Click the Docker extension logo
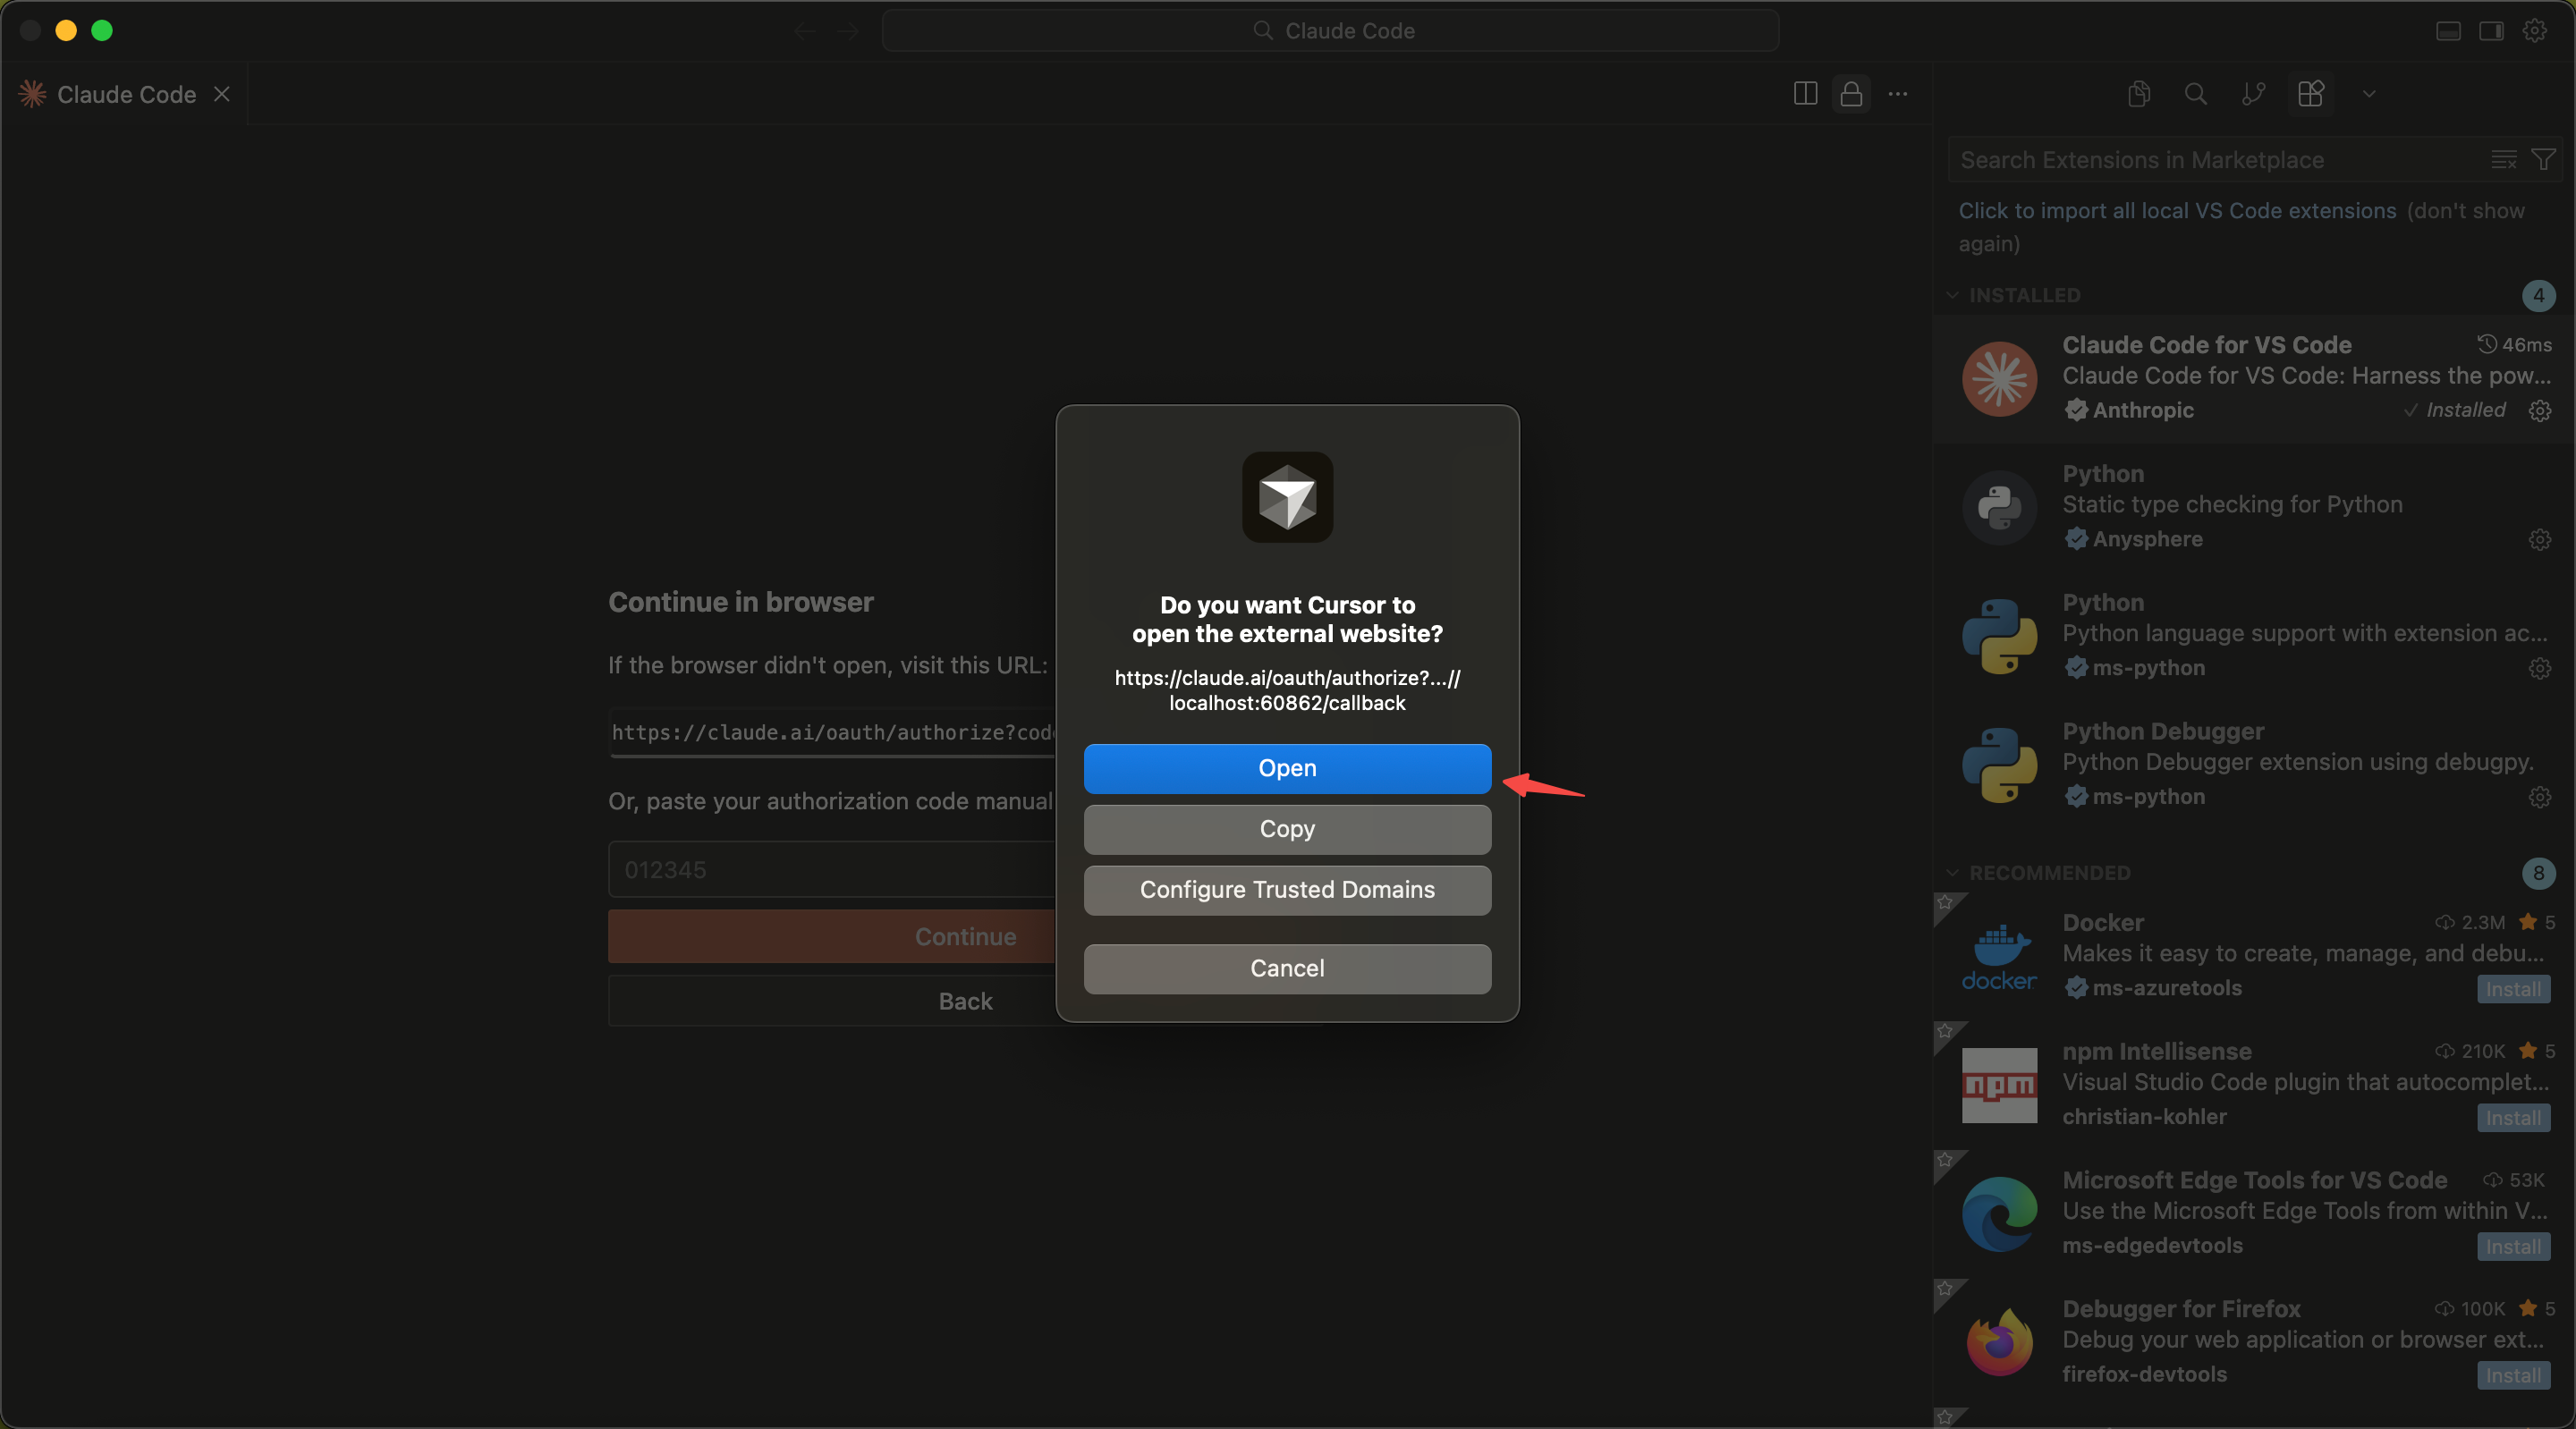The height and width of the screenshot is (1429, 2576). (1999, 957)
